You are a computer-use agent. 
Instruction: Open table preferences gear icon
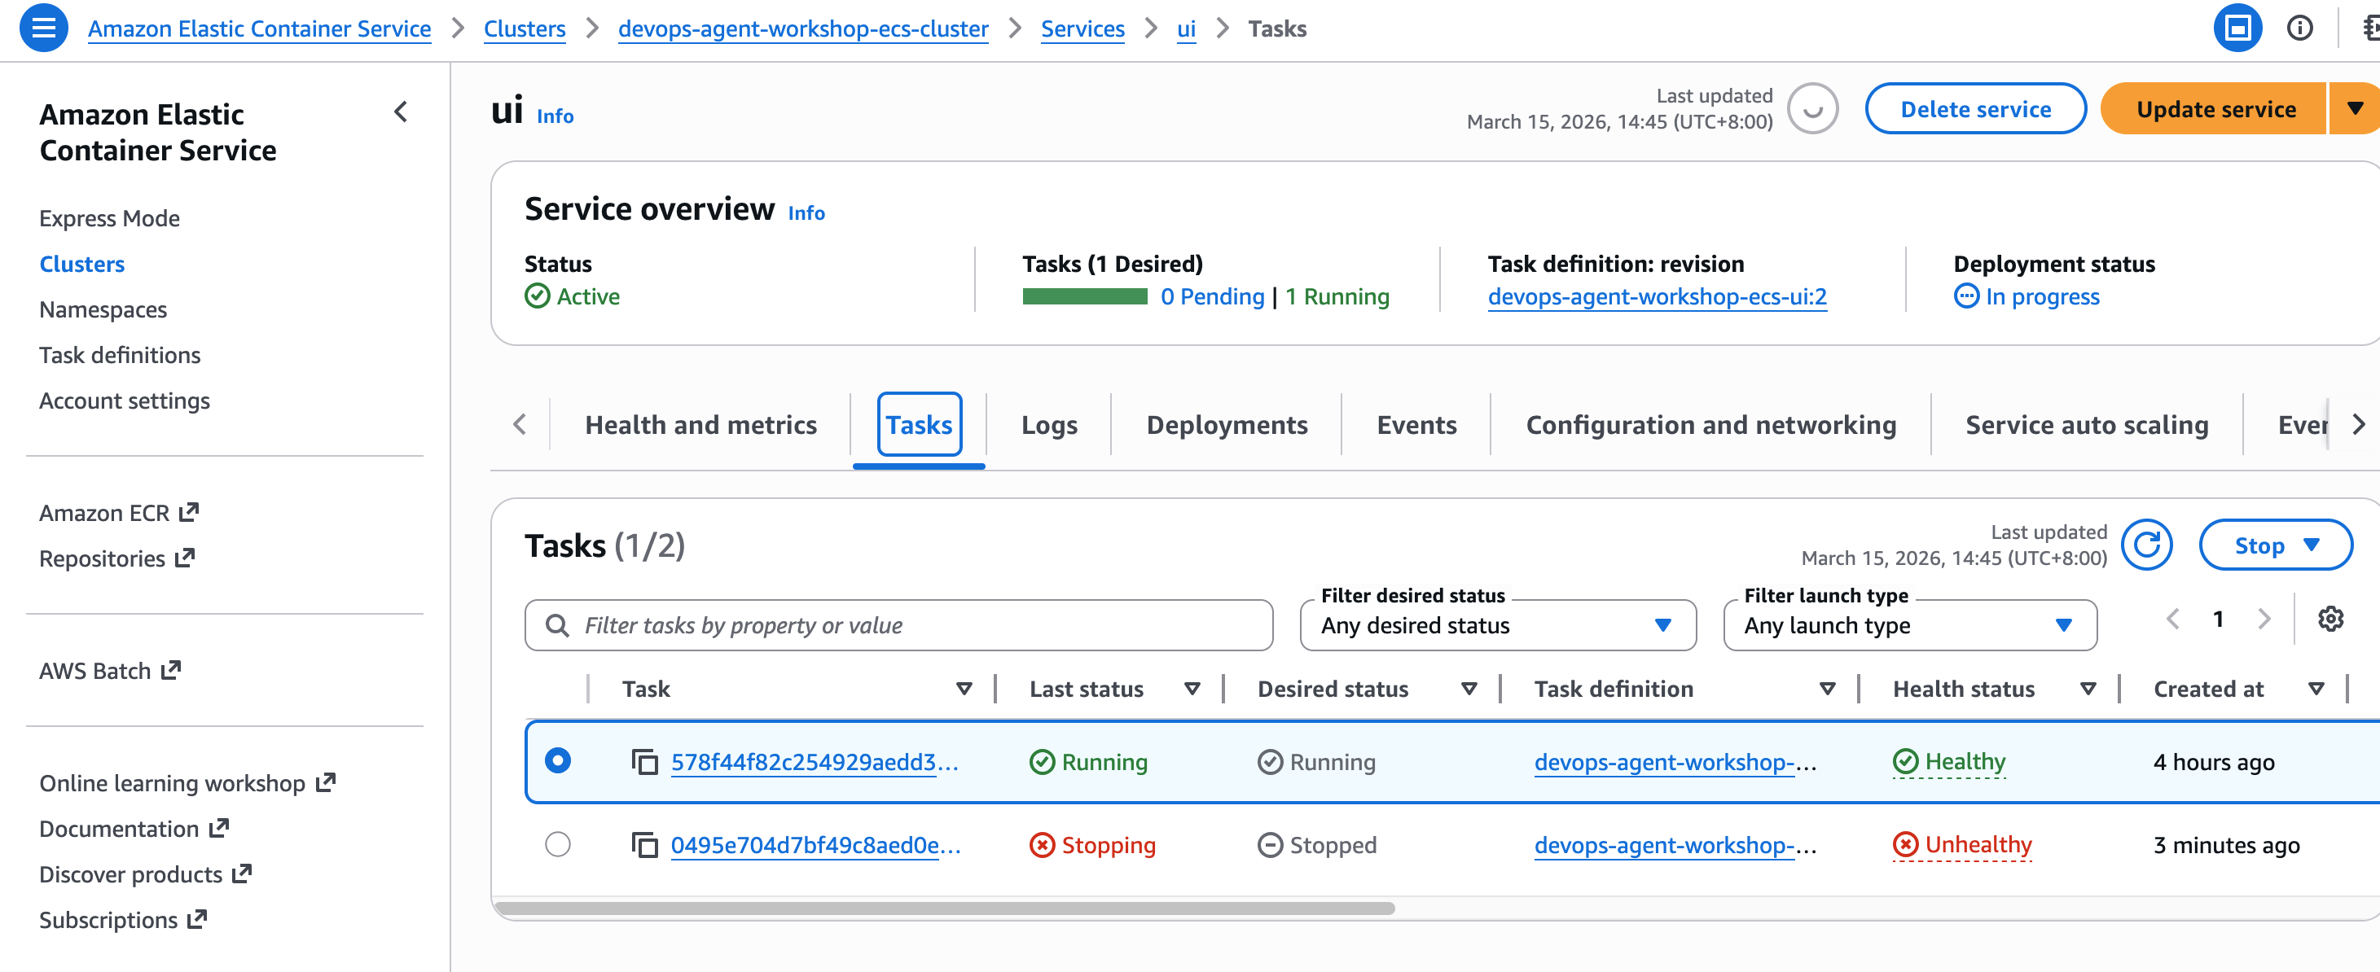pyautogui.click(x=2330, y=619)
